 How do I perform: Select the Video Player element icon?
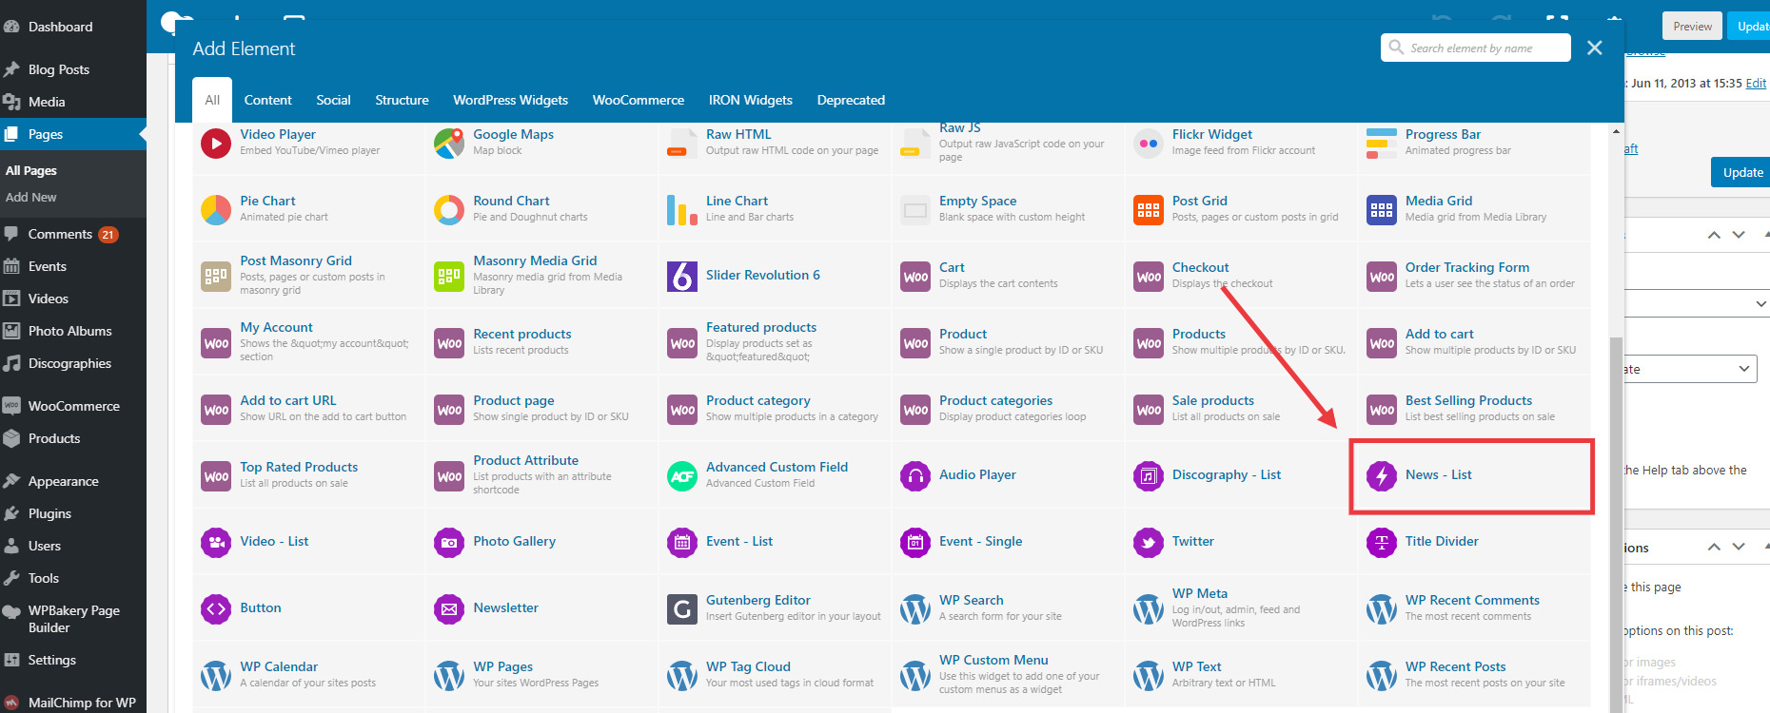[216, 144]
